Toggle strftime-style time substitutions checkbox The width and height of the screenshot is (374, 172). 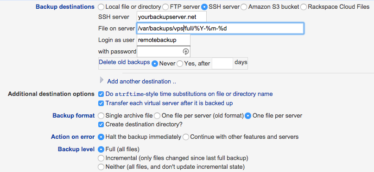(101, 94)
